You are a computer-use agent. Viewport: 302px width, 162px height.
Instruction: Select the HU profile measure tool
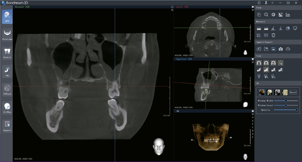pos(259,35)
